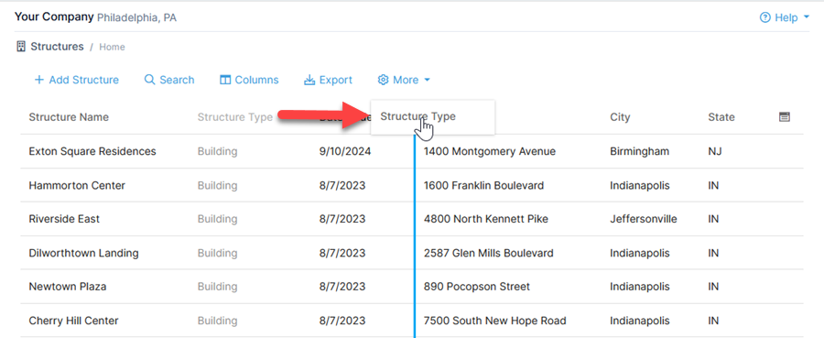This screenshot has width=824, height=338.
Task: Open the Help dropdown caret
Action: [807, 18]
